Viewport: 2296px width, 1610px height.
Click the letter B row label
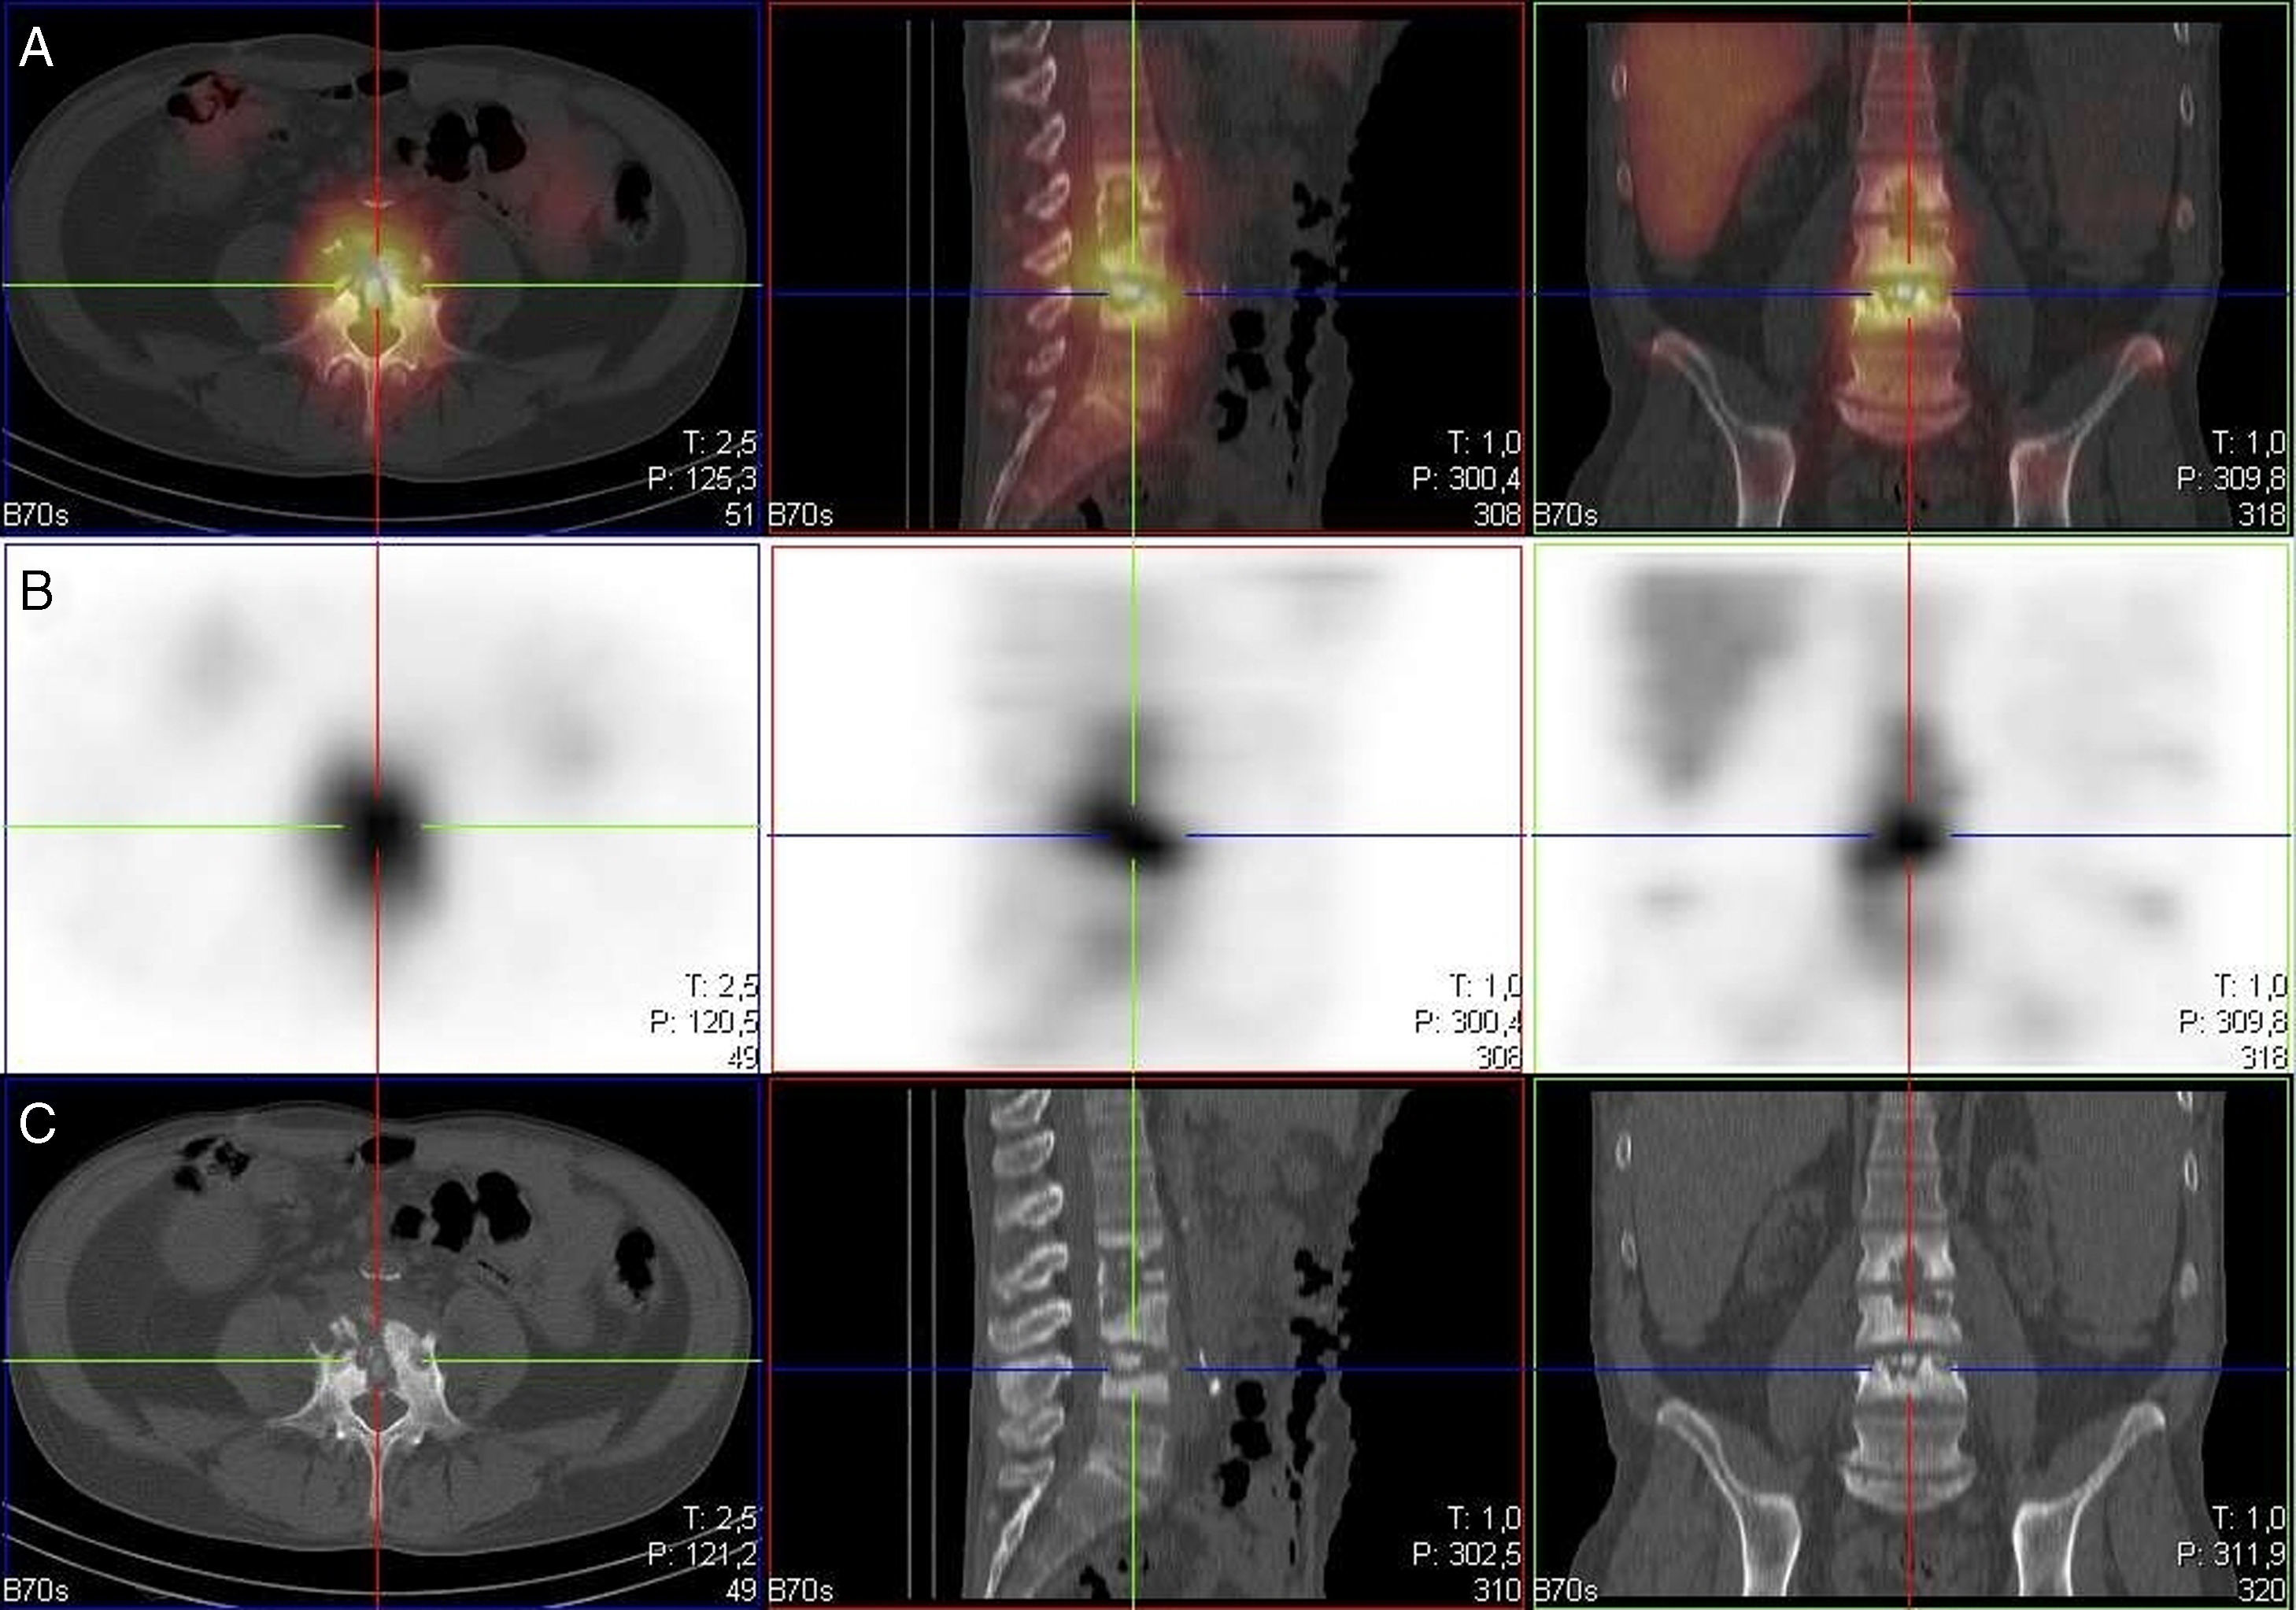tap(36, 592)
